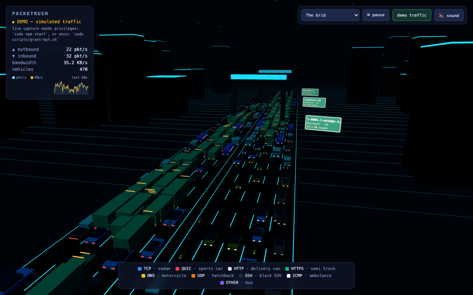Click the 'sports car' legend label
The height and width of the screenshot is (295, 473).
tap(211, 269)
